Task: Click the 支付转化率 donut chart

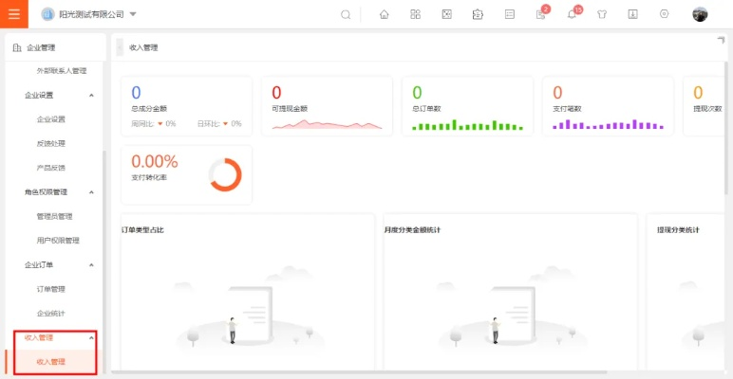Action: [225, 174]
